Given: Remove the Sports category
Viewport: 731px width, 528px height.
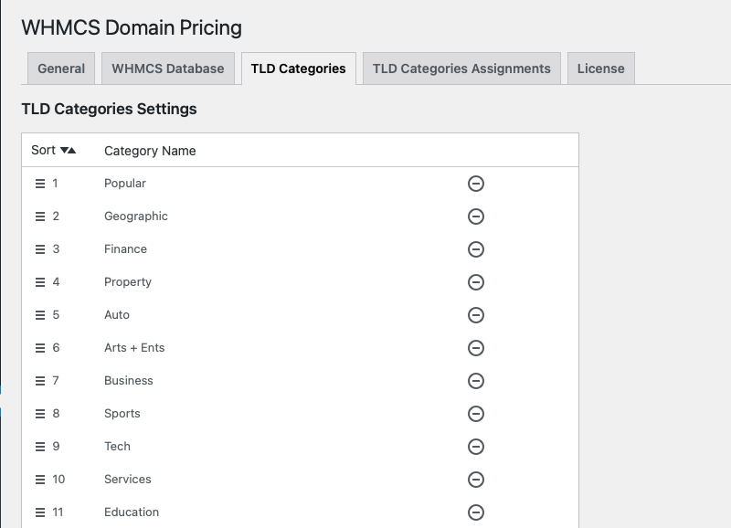Looking at the screenshot, I should pyautogui.click(x=475, y=414).
